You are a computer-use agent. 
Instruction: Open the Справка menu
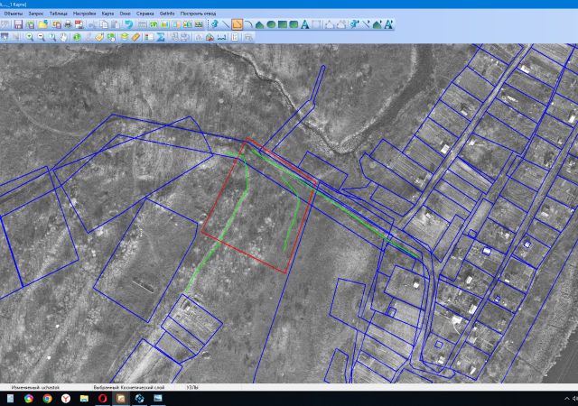144,14
